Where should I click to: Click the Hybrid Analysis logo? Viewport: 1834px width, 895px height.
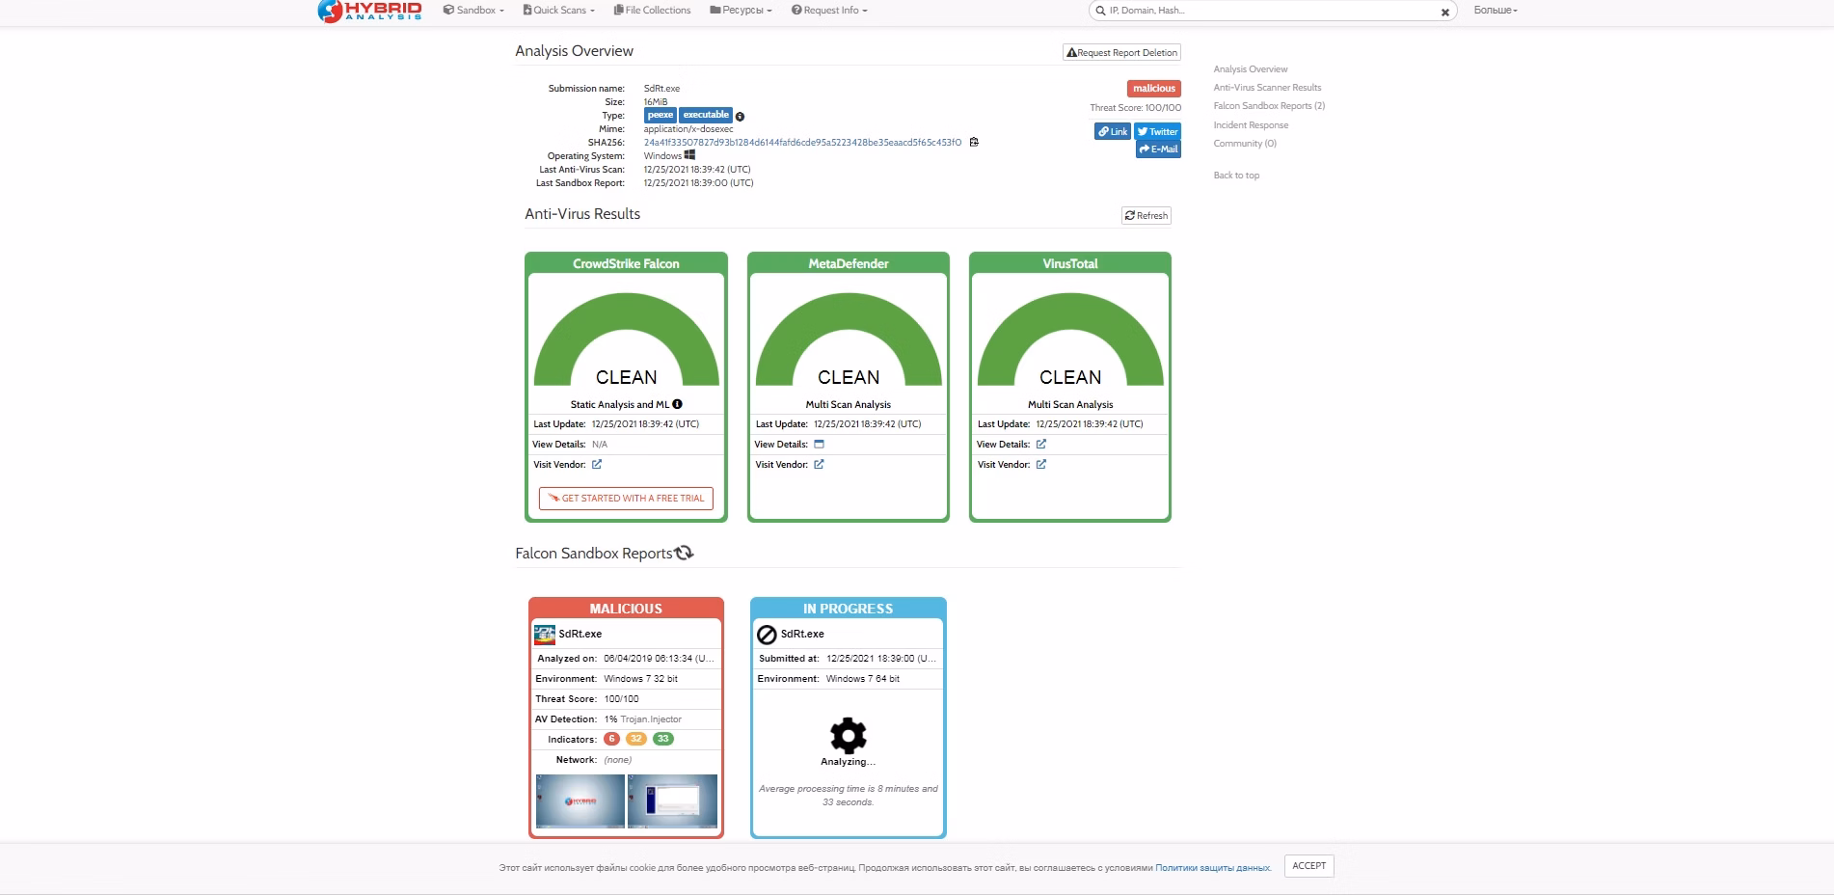[x=370, y=11]
